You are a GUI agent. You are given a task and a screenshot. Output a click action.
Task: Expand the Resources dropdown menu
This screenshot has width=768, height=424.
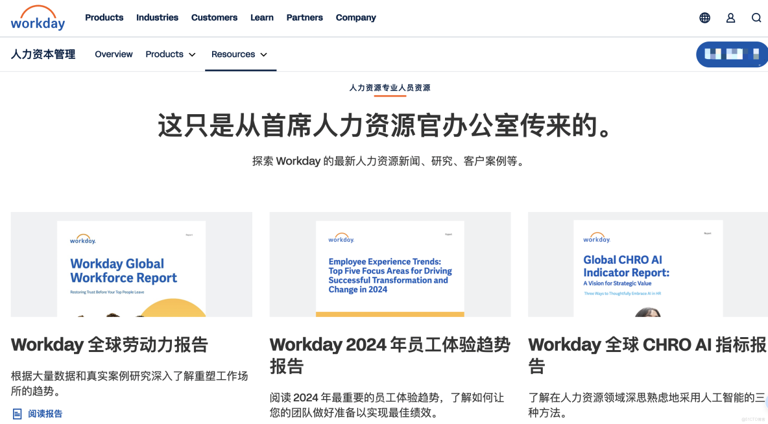click(x=240, y=54)
